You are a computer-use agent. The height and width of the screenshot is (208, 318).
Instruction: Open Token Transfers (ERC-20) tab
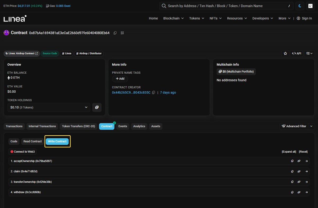point(78,126)
